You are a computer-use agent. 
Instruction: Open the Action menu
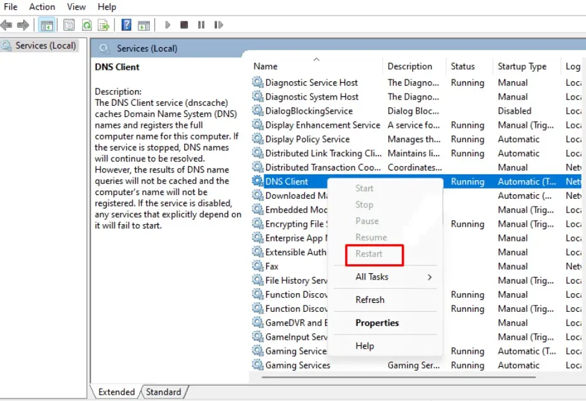(x=41, y=6)
